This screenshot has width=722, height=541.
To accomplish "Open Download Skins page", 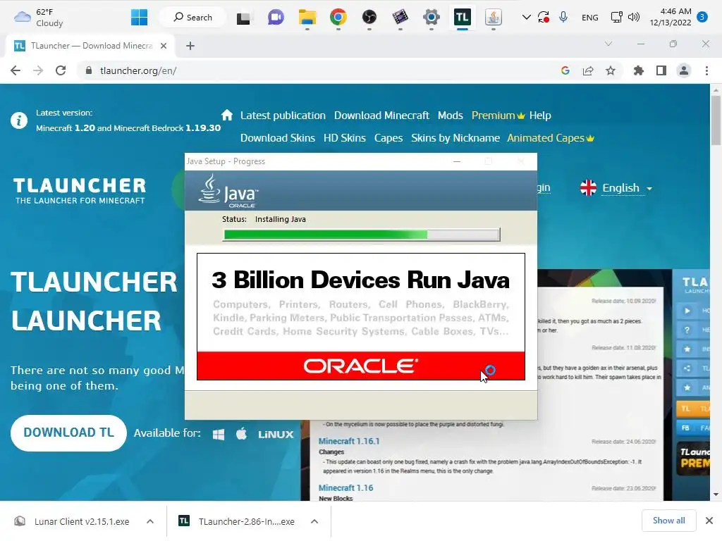I will tap(278, 138).
